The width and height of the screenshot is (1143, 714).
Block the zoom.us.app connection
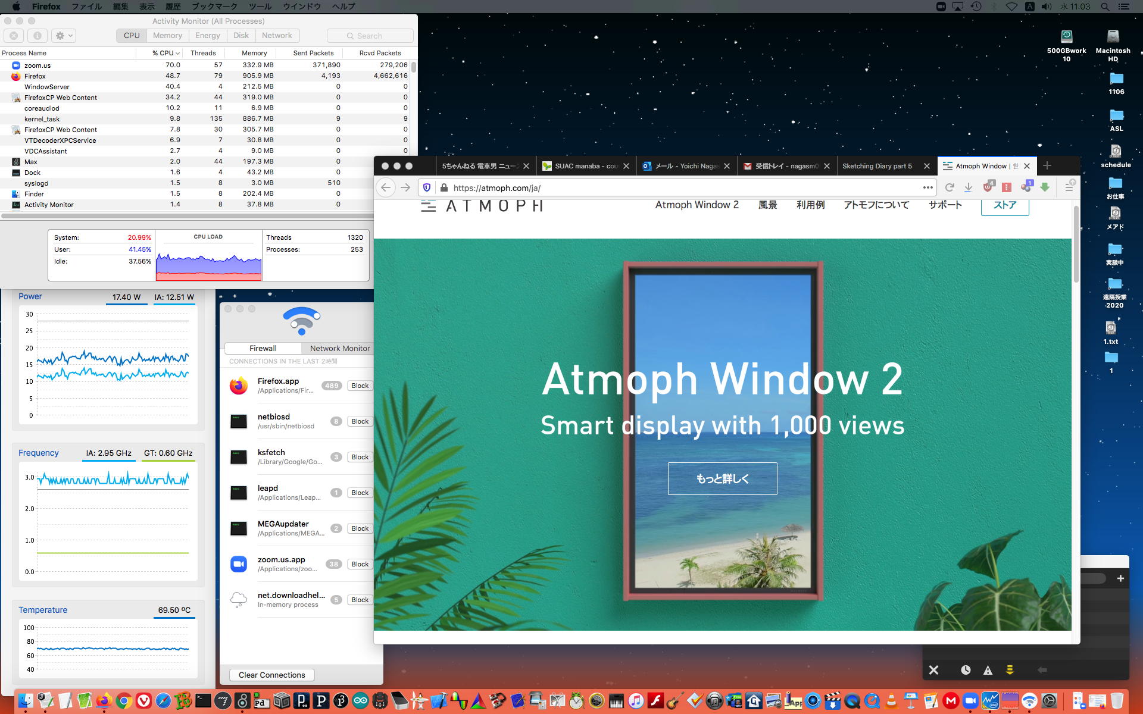pyautogui.click(x=360, y=564)
